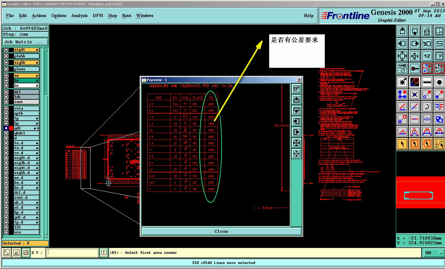Image resolution: width=445 pixels, height=269 pixels.
Task: Close Popview window with X button
Action: pos(299,80)
